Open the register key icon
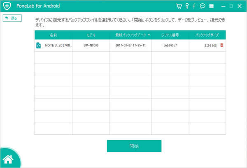Screen dimensions: 247x168 point(187,6)
